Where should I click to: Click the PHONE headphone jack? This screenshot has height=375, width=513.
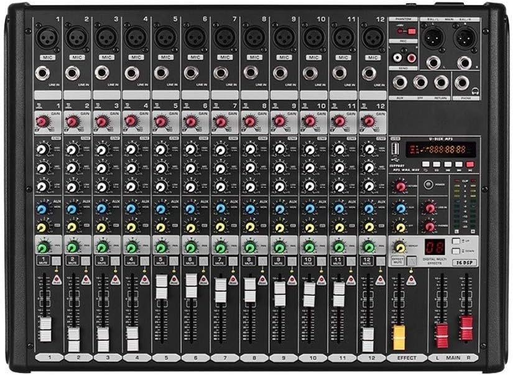461,83
